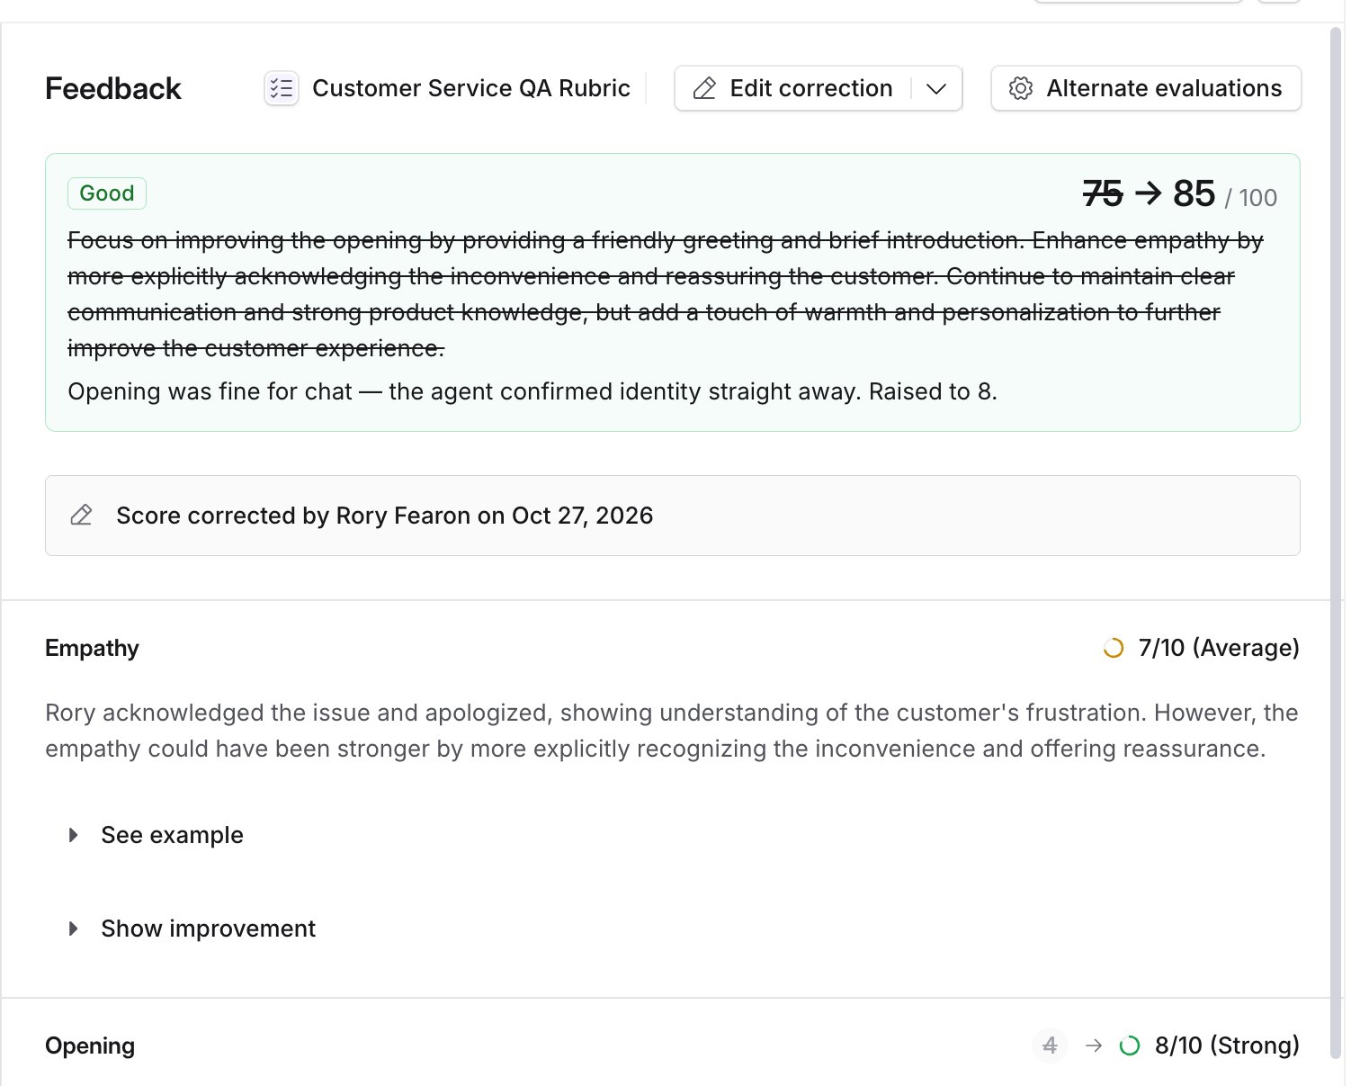Click the Empathy category heading
Viewport: 1360px width, 1086px height.
[92, 648]
